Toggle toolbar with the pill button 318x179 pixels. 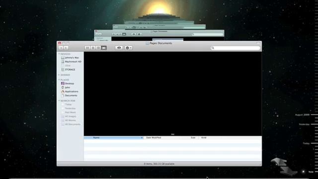point(258,43)
